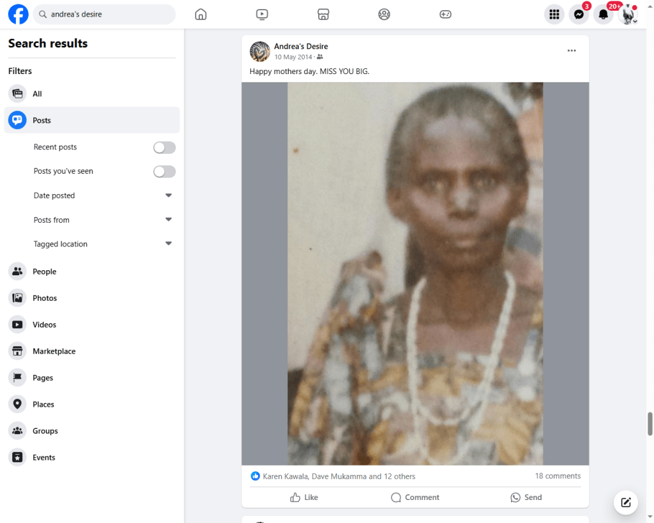
Task: Select the Groups filter
Action: 45,431
